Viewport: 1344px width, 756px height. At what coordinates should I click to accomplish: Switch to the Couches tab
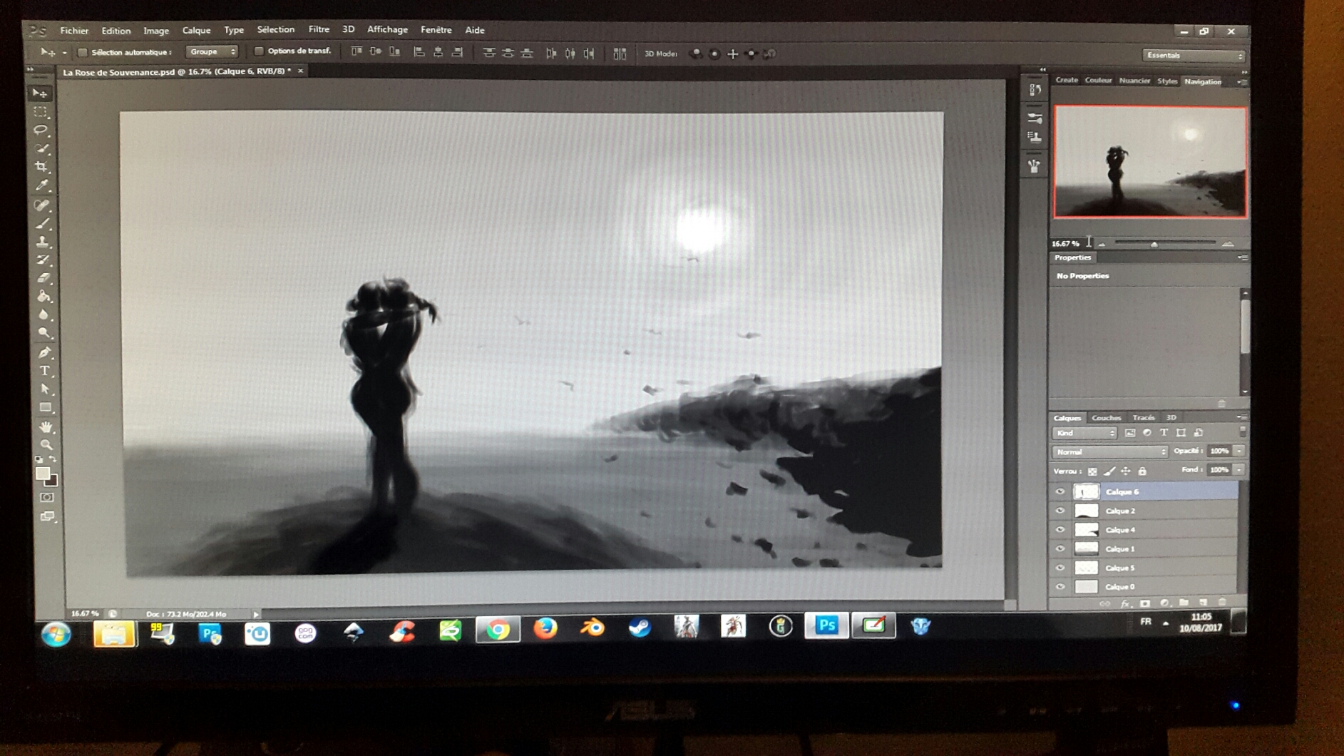point(1106,418)
